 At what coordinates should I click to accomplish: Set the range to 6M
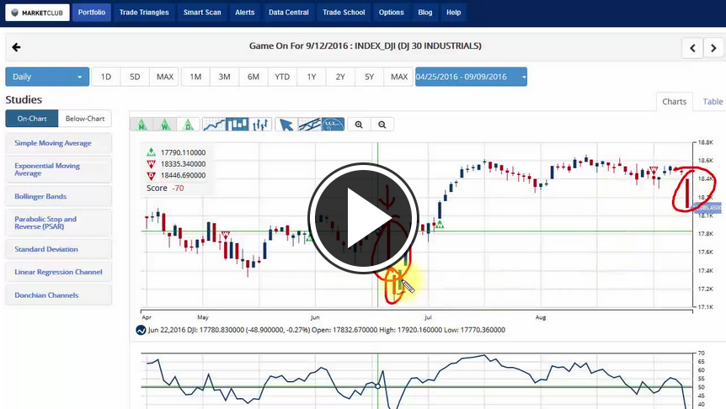[x=253, y=77]
